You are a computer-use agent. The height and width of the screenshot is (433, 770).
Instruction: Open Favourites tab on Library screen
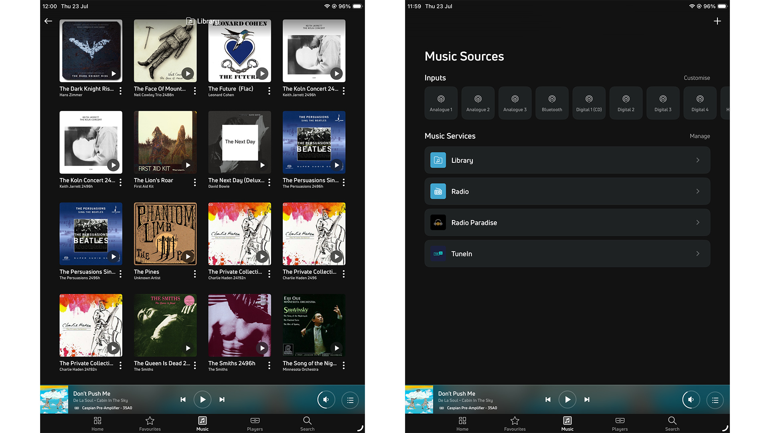point(150,423)
